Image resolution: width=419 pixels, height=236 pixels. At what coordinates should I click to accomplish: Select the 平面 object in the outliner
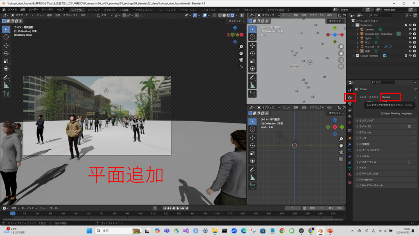(367, 51)
